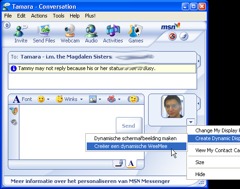The width and height of the screenshot is (240, 189).
Task: Collapse my display picture side arrow
Action: point(198,104)
